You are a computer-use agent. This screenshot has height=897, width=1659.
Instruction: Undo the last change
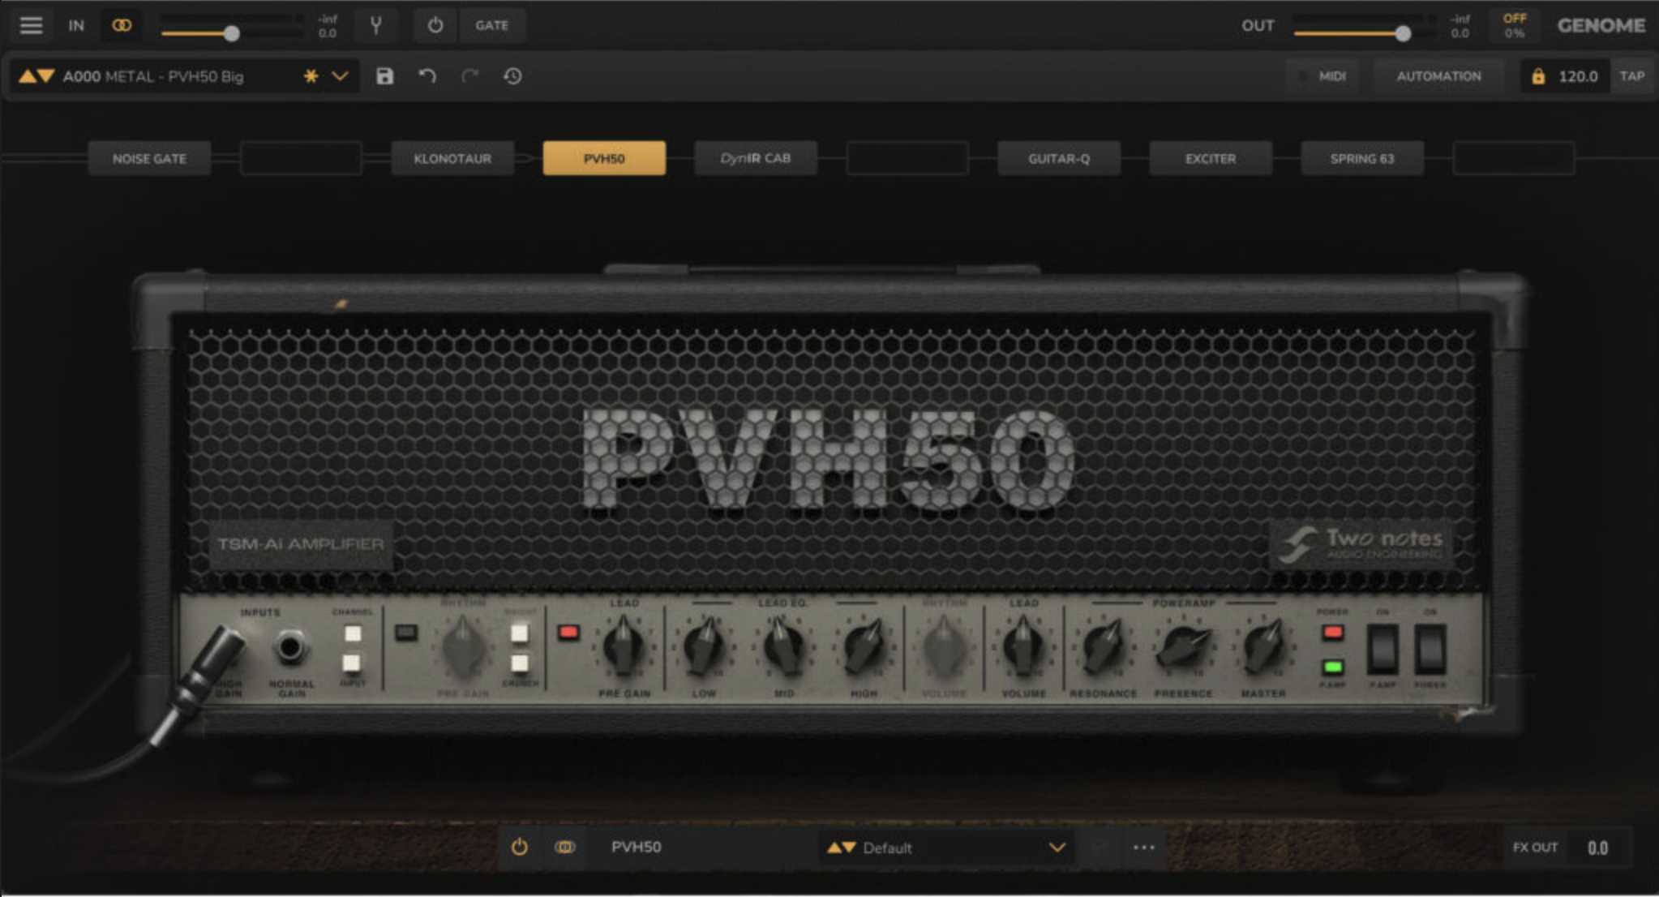pos(427,76)
